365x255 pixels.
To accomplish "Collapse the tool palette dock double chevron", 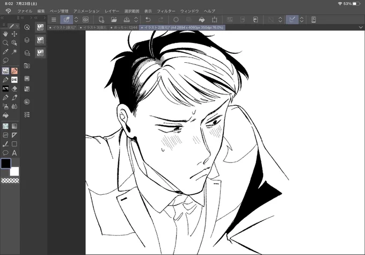I will pyautogui.click(x=2, y=18).
